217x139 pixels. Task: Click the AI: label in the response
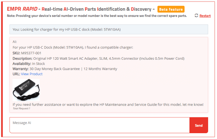(x=15, y=42)
